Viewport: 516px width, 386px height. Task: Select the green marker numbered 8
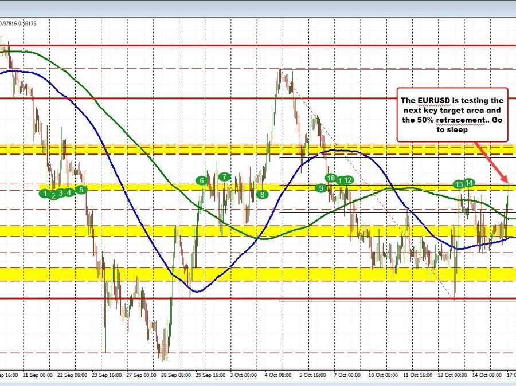click(x=262, y=194)
